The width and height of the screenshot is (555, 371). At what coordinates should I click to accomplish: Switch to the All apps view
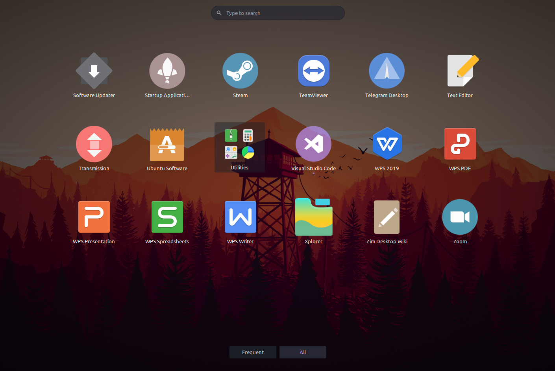point(303,352)
